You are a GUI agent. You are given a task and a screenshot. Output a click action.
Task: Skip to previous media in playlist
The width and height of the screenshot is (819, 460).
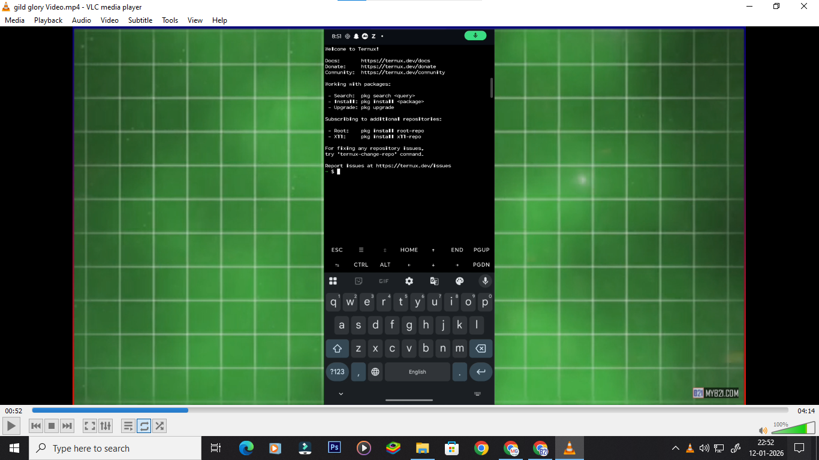(x=36, y=426)
